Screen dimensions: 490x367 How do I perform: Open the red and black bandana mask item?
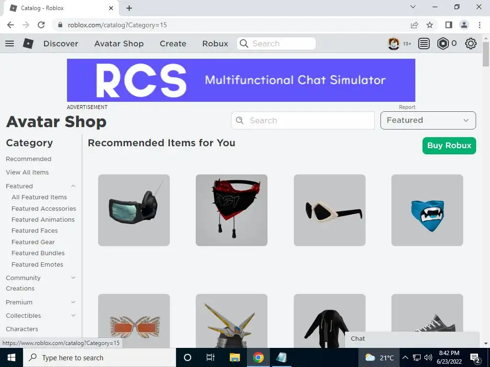[232, 210]
